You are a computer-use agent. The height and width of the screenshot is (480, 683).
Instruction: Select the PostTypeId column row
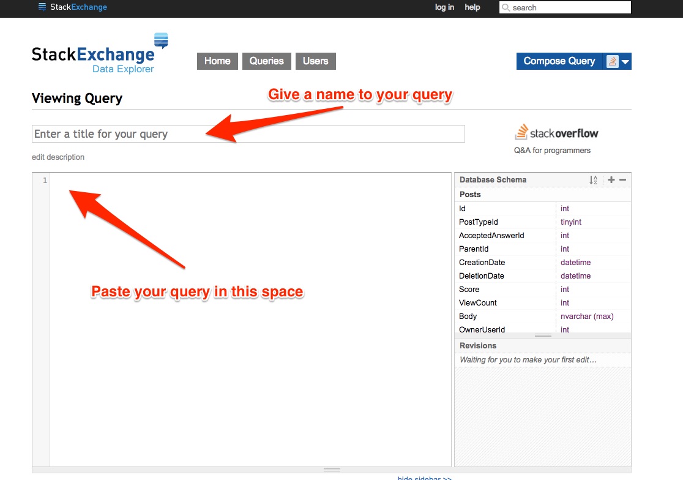tap(543, 222)
